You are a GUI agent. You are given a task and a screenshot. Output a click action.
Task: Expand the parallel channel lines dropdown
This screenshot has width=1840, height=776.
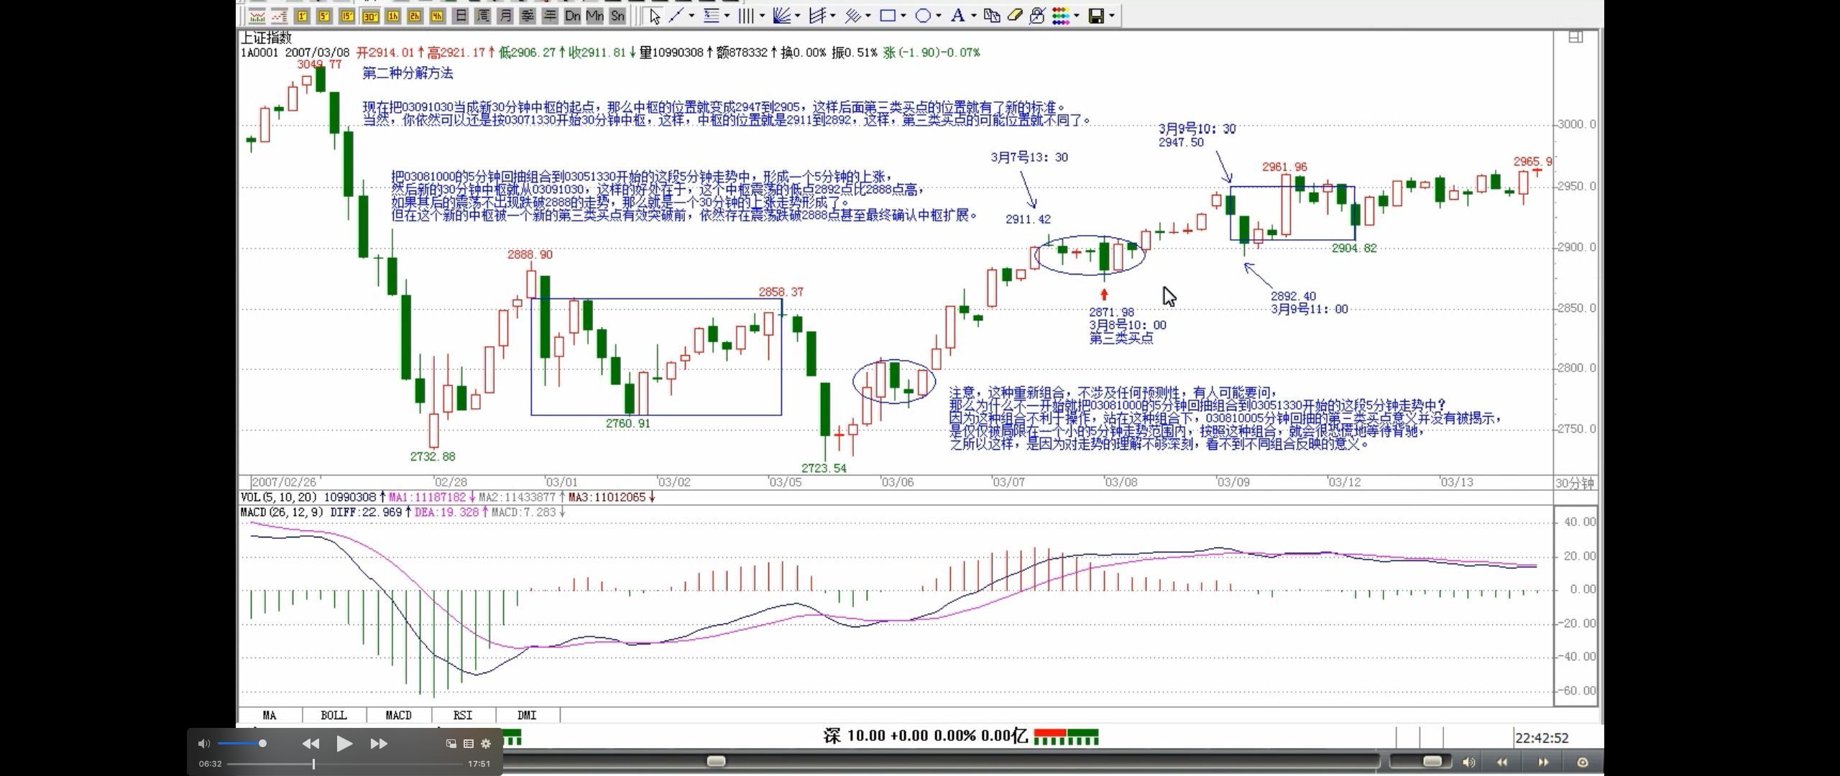coord(868,16)
